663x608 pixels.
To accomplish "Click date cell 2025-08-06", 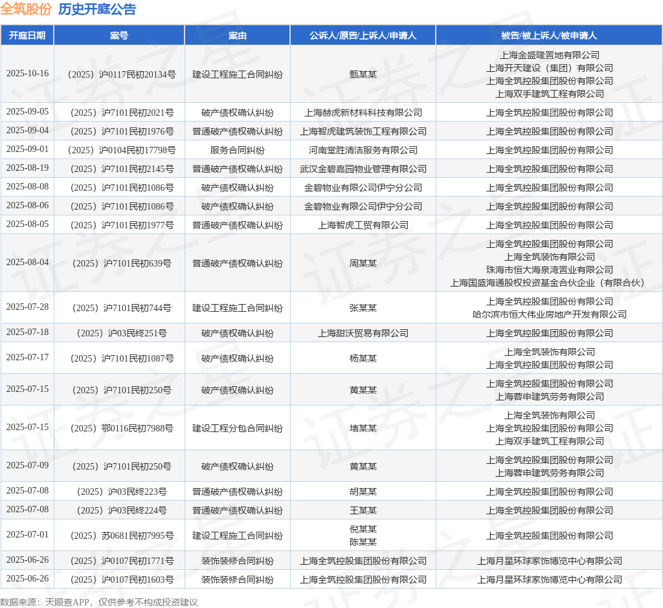I will click(27, 205).
